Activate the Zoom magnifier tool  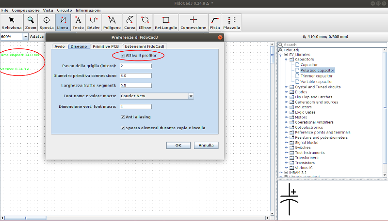pos(31,22)
